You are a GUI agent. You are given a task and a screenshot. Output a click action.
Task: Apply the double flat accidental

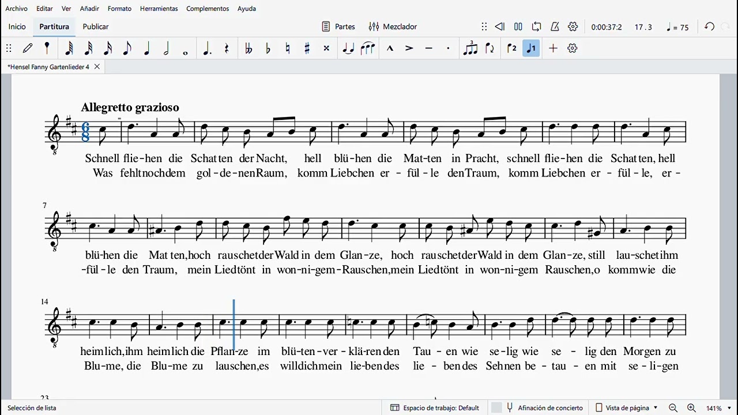(248, 48)
